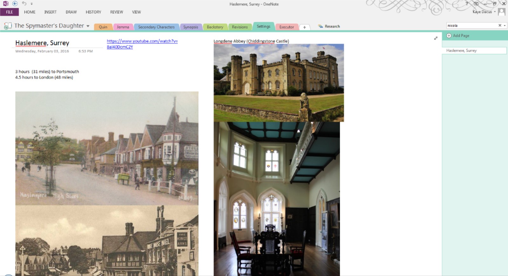Click the OneNote app logo icon
Image resolution: width=508 pixels, height=276 pixels.
(6, 3)
